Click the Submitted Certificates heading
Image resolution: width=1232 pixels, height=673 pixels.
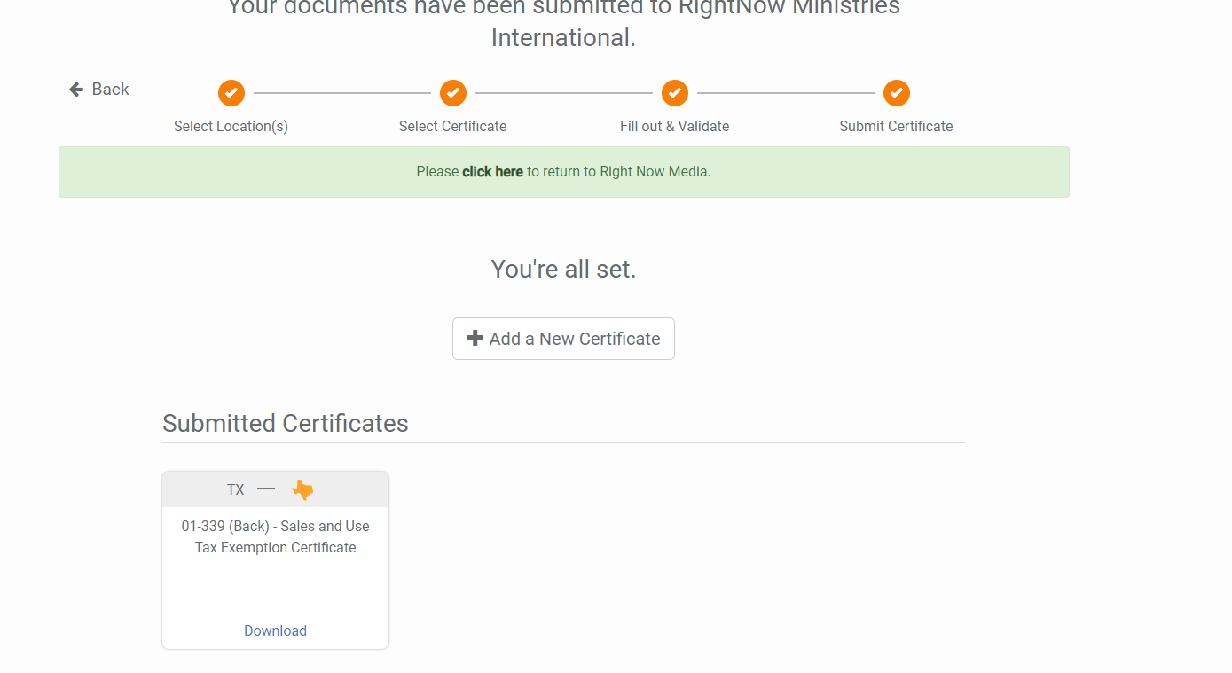click(x=285, y=423)
